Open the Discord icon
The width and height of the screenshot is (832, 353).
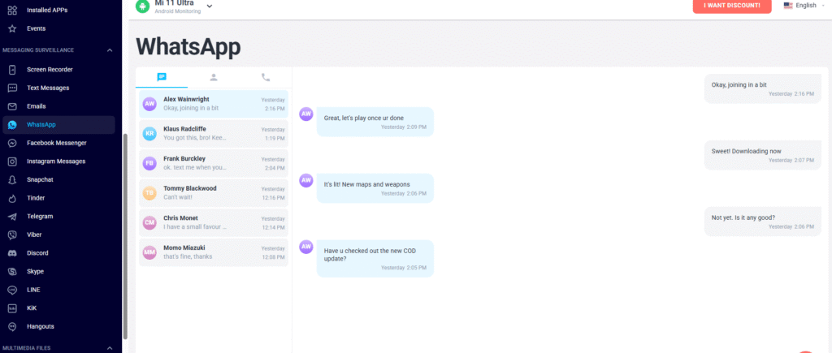(x=12, y=253)
